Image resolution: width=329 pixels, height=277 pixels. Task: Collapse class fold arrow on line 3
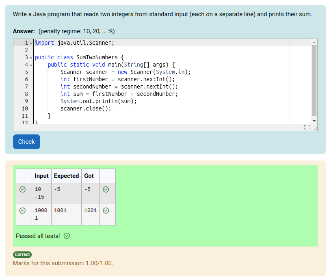[31, 58]
